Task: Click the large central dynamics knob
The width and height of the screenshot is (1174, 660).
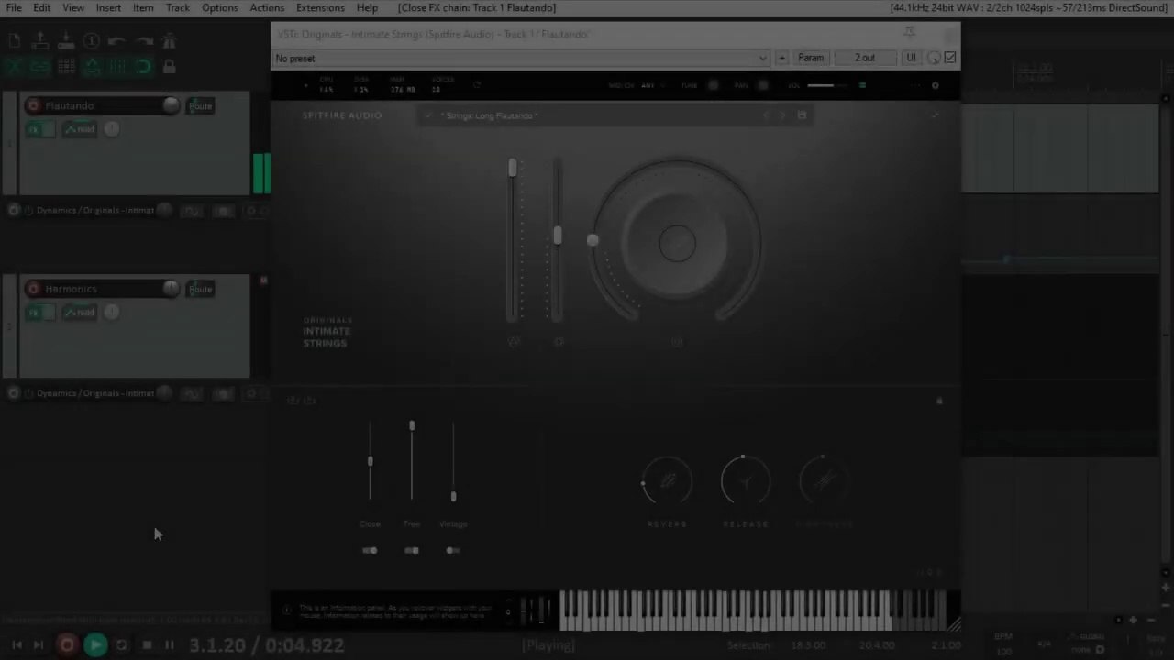Action: pyautogui.click(x=677, y=243)
